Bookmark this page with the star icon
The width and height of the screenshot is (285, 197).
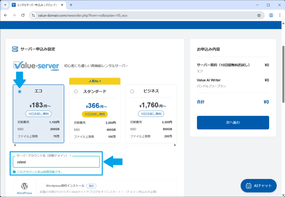(259, 15)
